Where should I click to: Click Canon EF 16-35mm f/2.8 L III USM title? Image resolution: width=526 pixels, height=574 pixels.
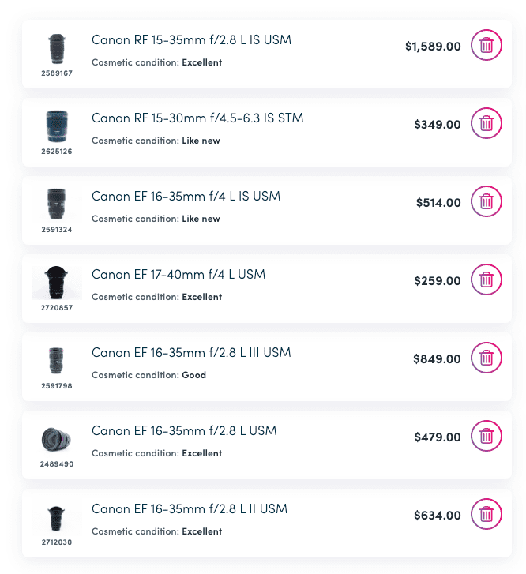click(x=191, y=352)
